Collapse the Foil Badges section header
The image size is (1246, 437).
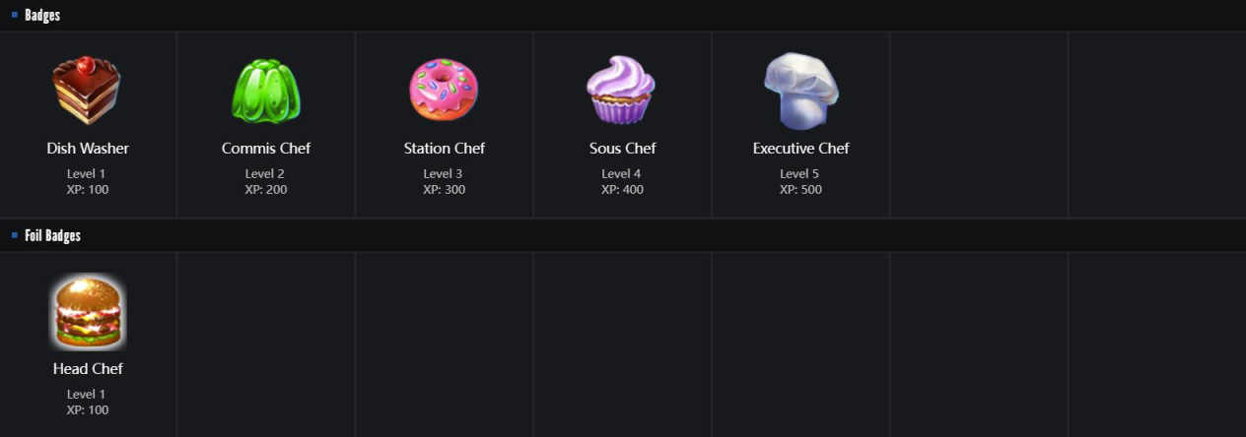tap(52, 235)
